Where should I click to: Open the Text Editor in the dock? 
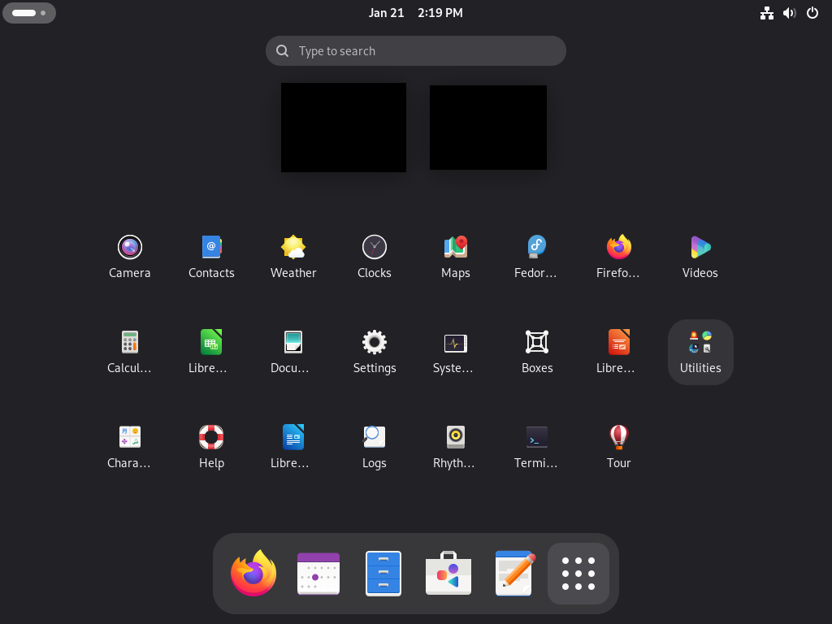point(513,573)
